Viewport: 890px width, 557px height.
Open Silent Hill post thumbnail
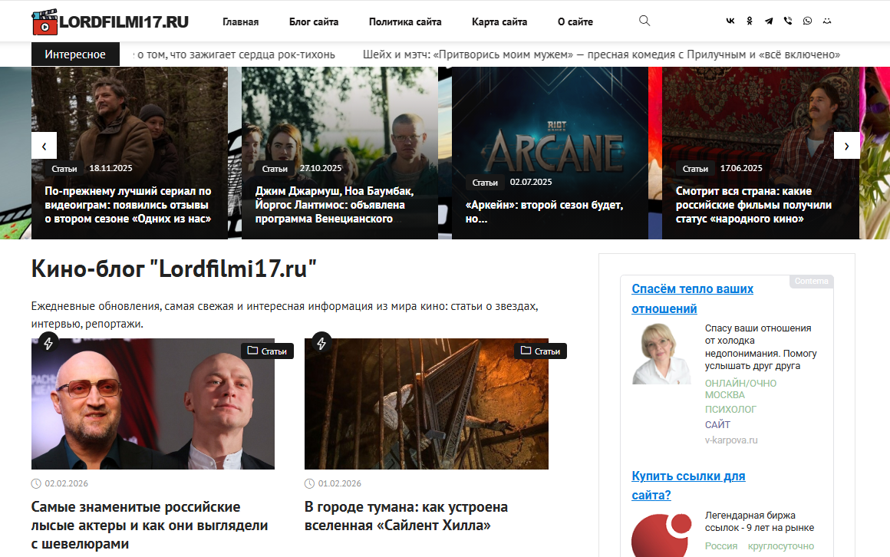click(427, 404)
